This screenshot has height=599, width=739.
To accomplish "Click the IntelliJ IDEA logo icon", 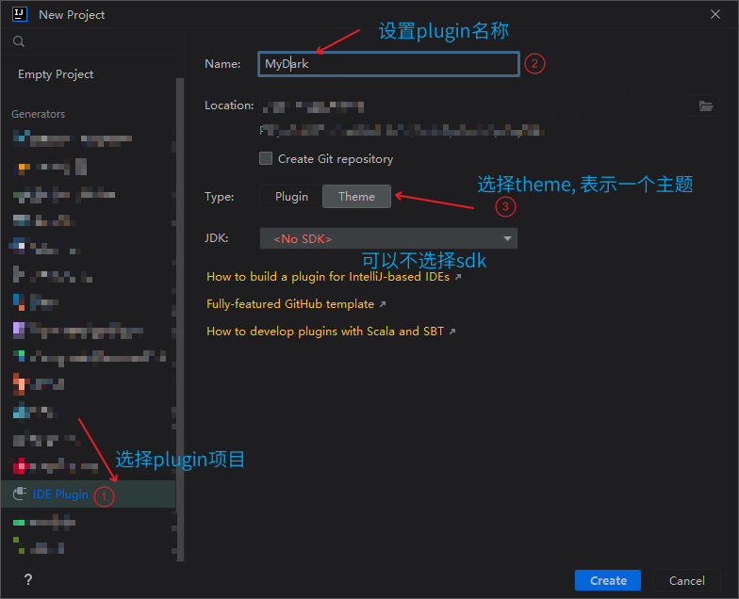I will coord(19,14).
